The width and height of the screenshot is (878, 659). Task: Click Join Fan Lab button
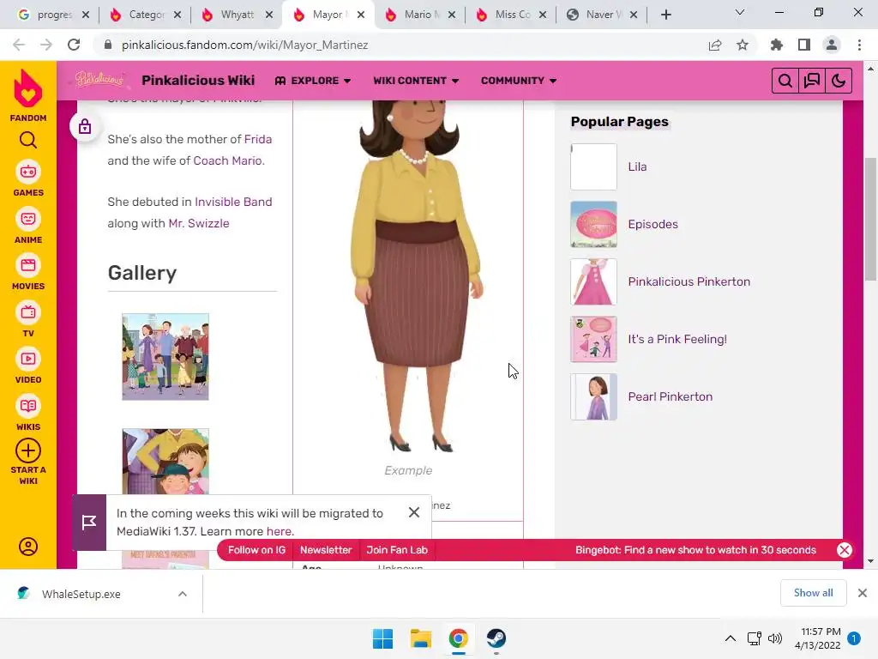coord(397,550)
